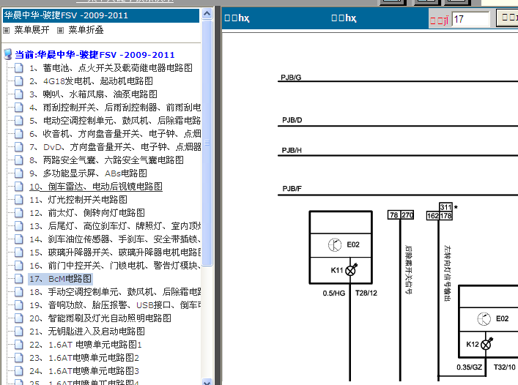The height and width of the screenshot is (385, 518).
Task: Open item 13、后尾灯、高位刹车灯 diagram
Action: (115, 226)
